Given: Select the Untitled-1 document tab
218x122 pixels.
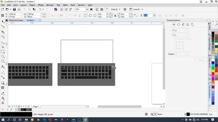Looking at the screenshot, I should click(x=31, y=20).
